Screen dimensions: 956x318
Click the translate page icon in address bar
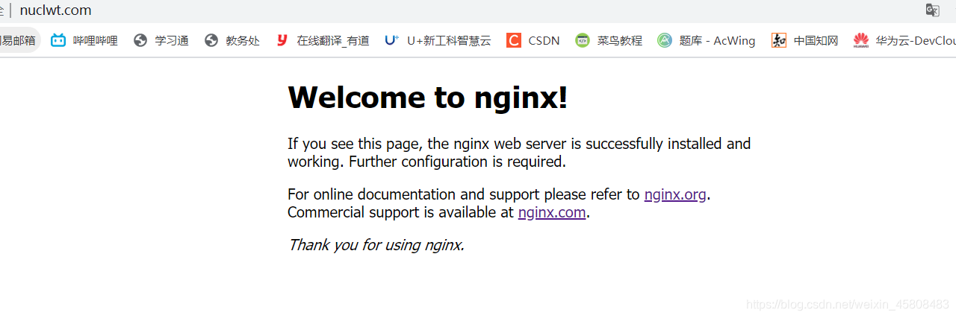coord(932,10)
